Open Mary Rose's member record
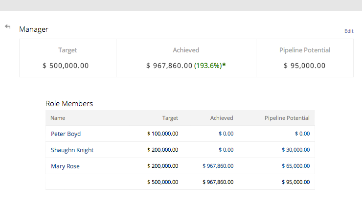The height and width of the screenshot is (206, 362). pos(65,166)
